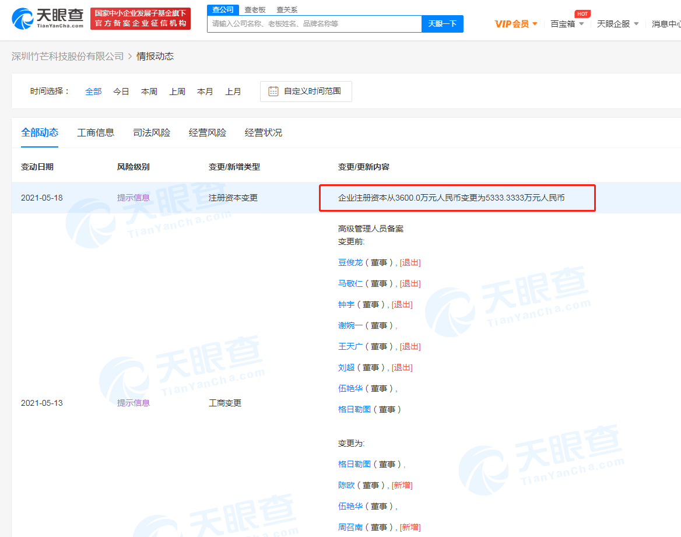The width and height of the screenshot is (681, 537).
Task: Open director 陈欧 profile link
Action: pos(346,485)
